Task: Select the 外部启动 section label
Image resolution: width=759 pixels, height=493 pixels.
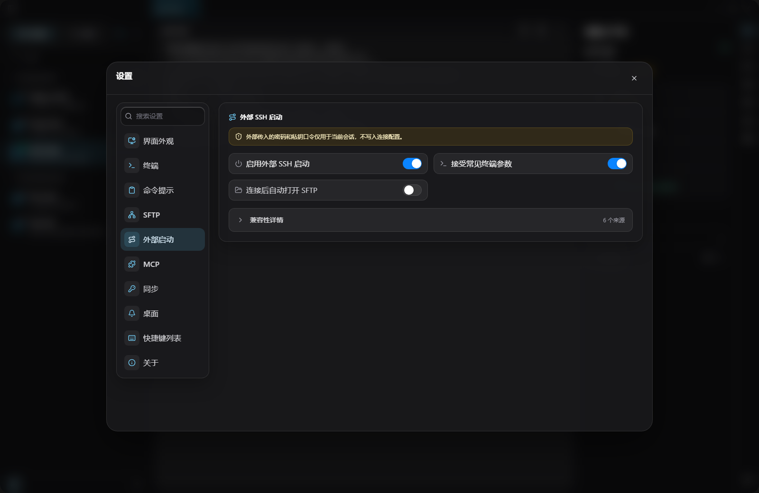Action: [158, 240]
